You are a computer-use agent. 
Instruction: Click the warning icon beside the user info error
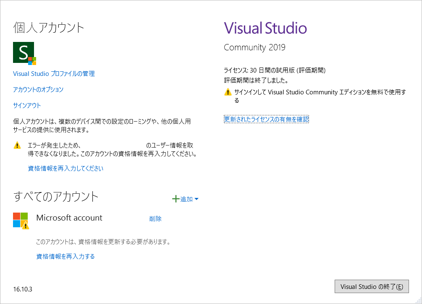[x=17, y=146]
